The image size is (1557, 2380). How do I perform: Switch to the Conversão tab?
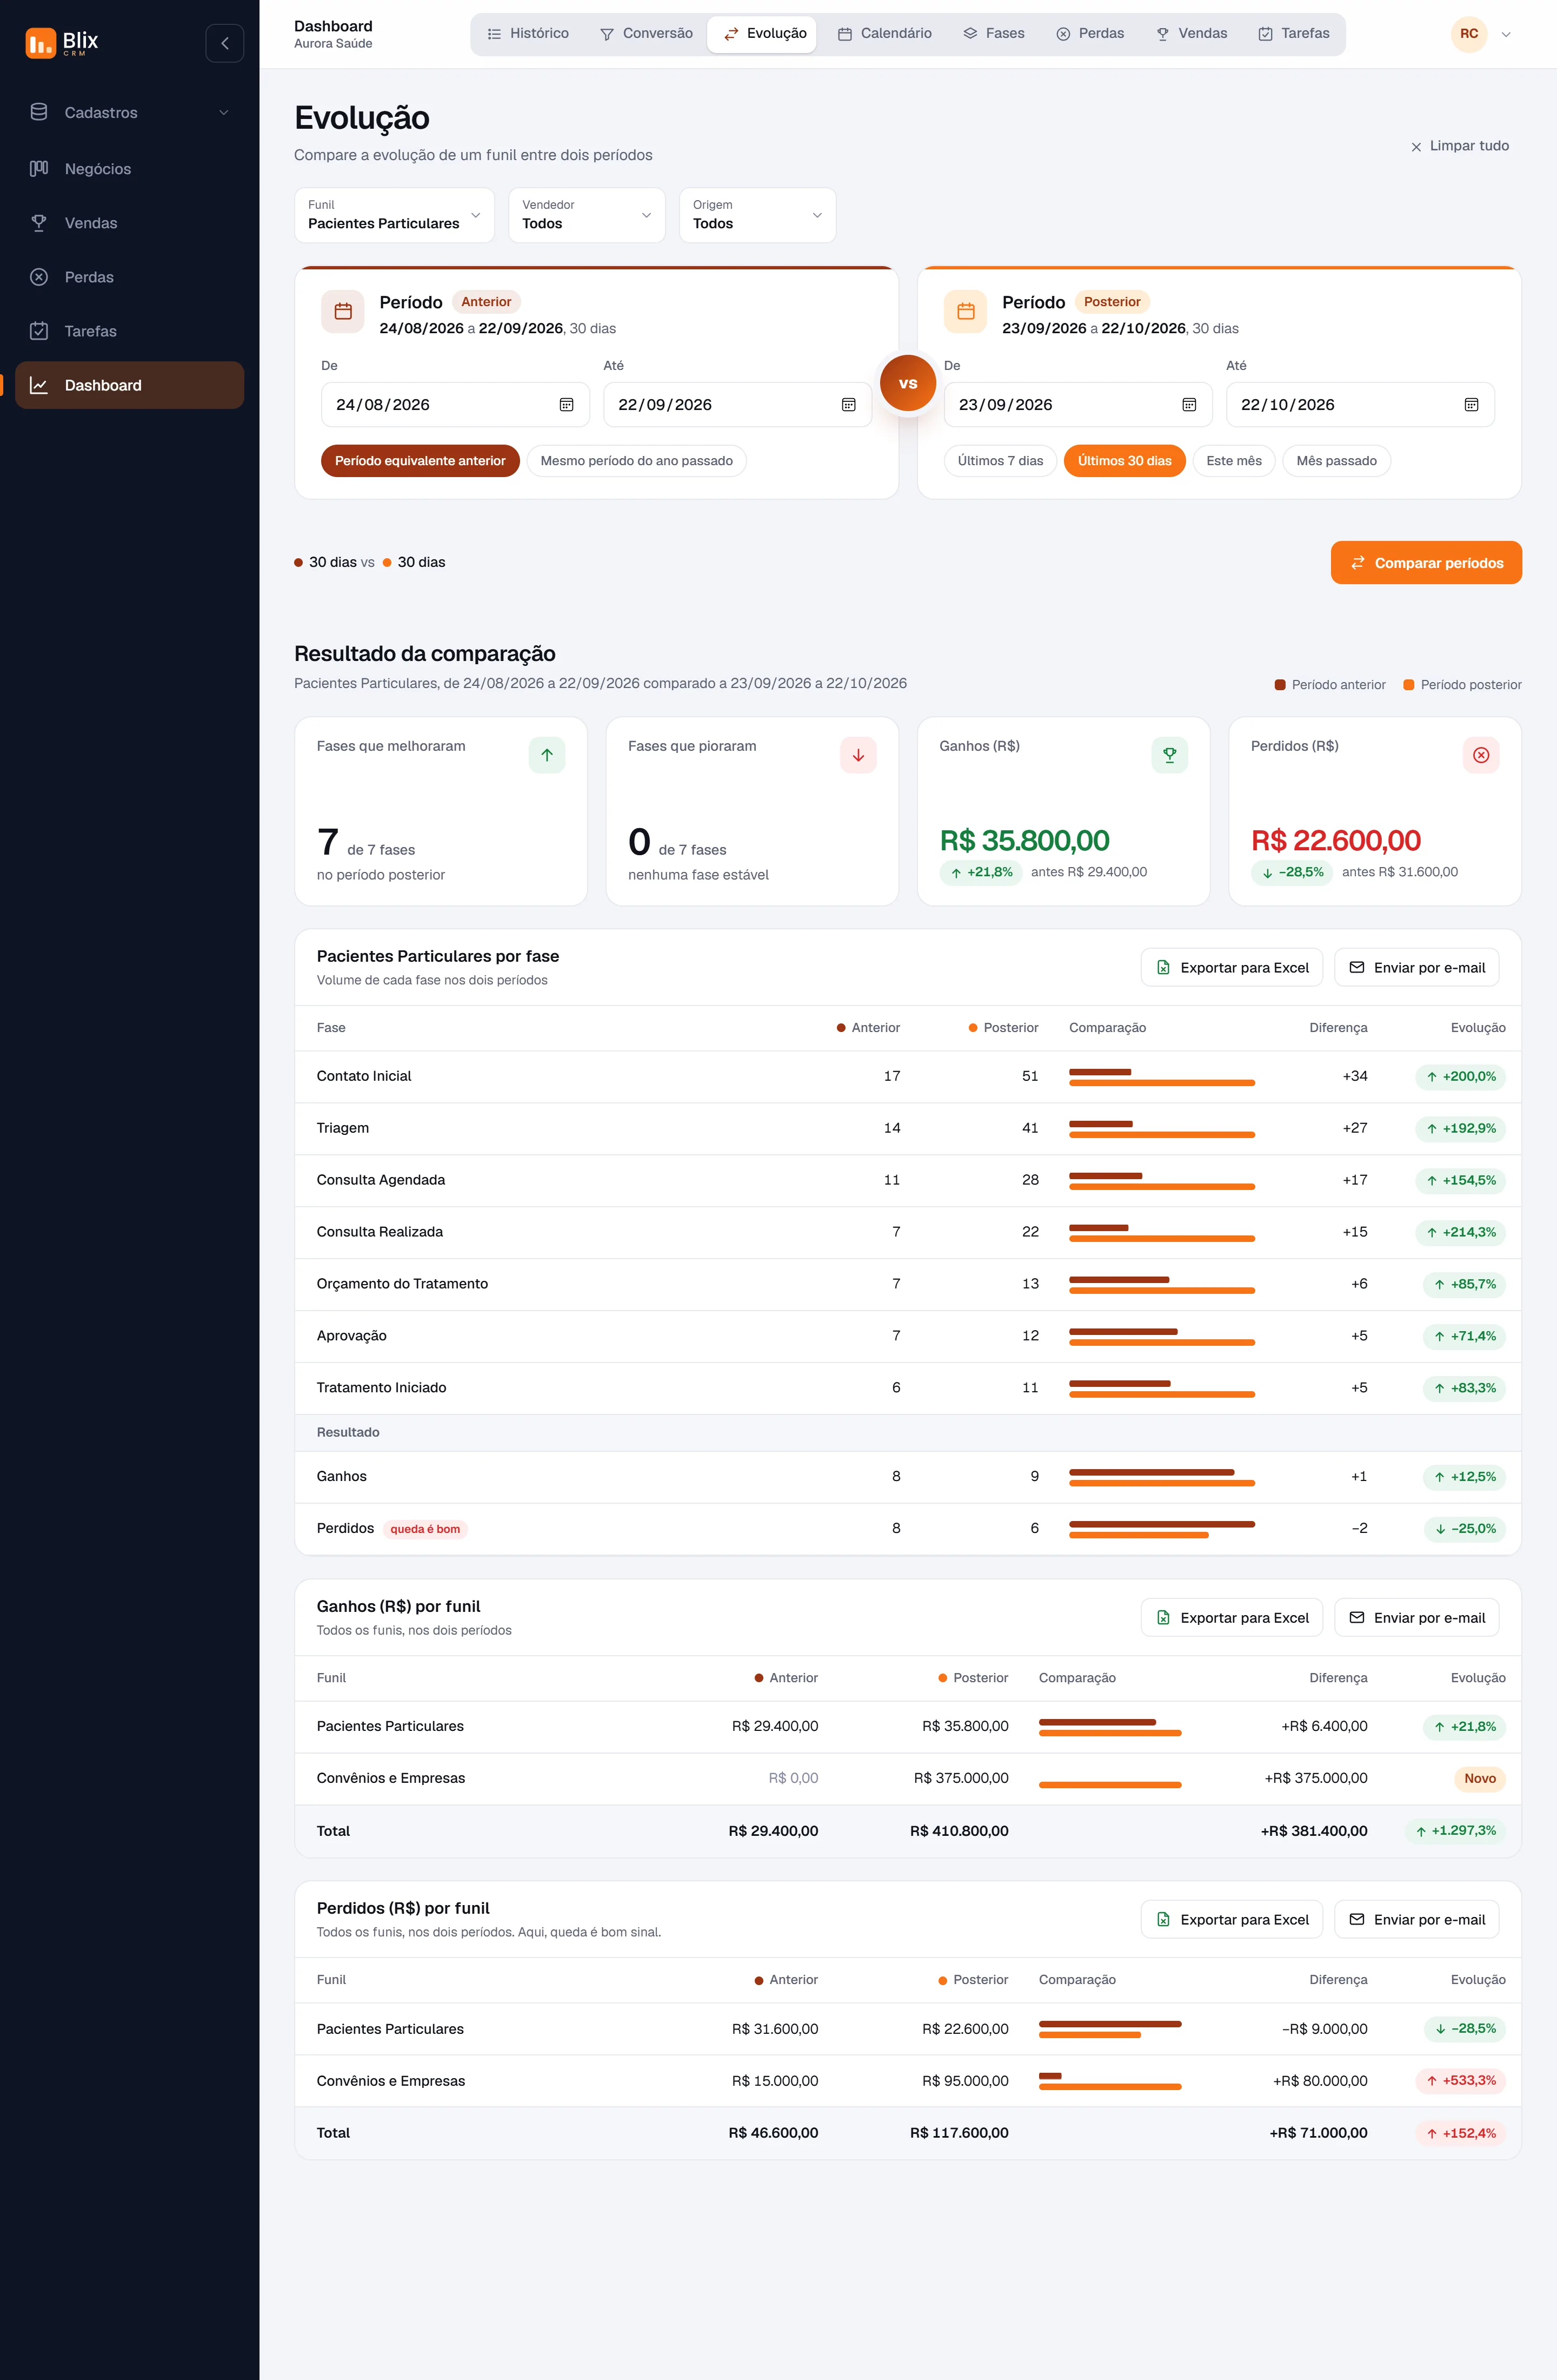tap(646, 34)
